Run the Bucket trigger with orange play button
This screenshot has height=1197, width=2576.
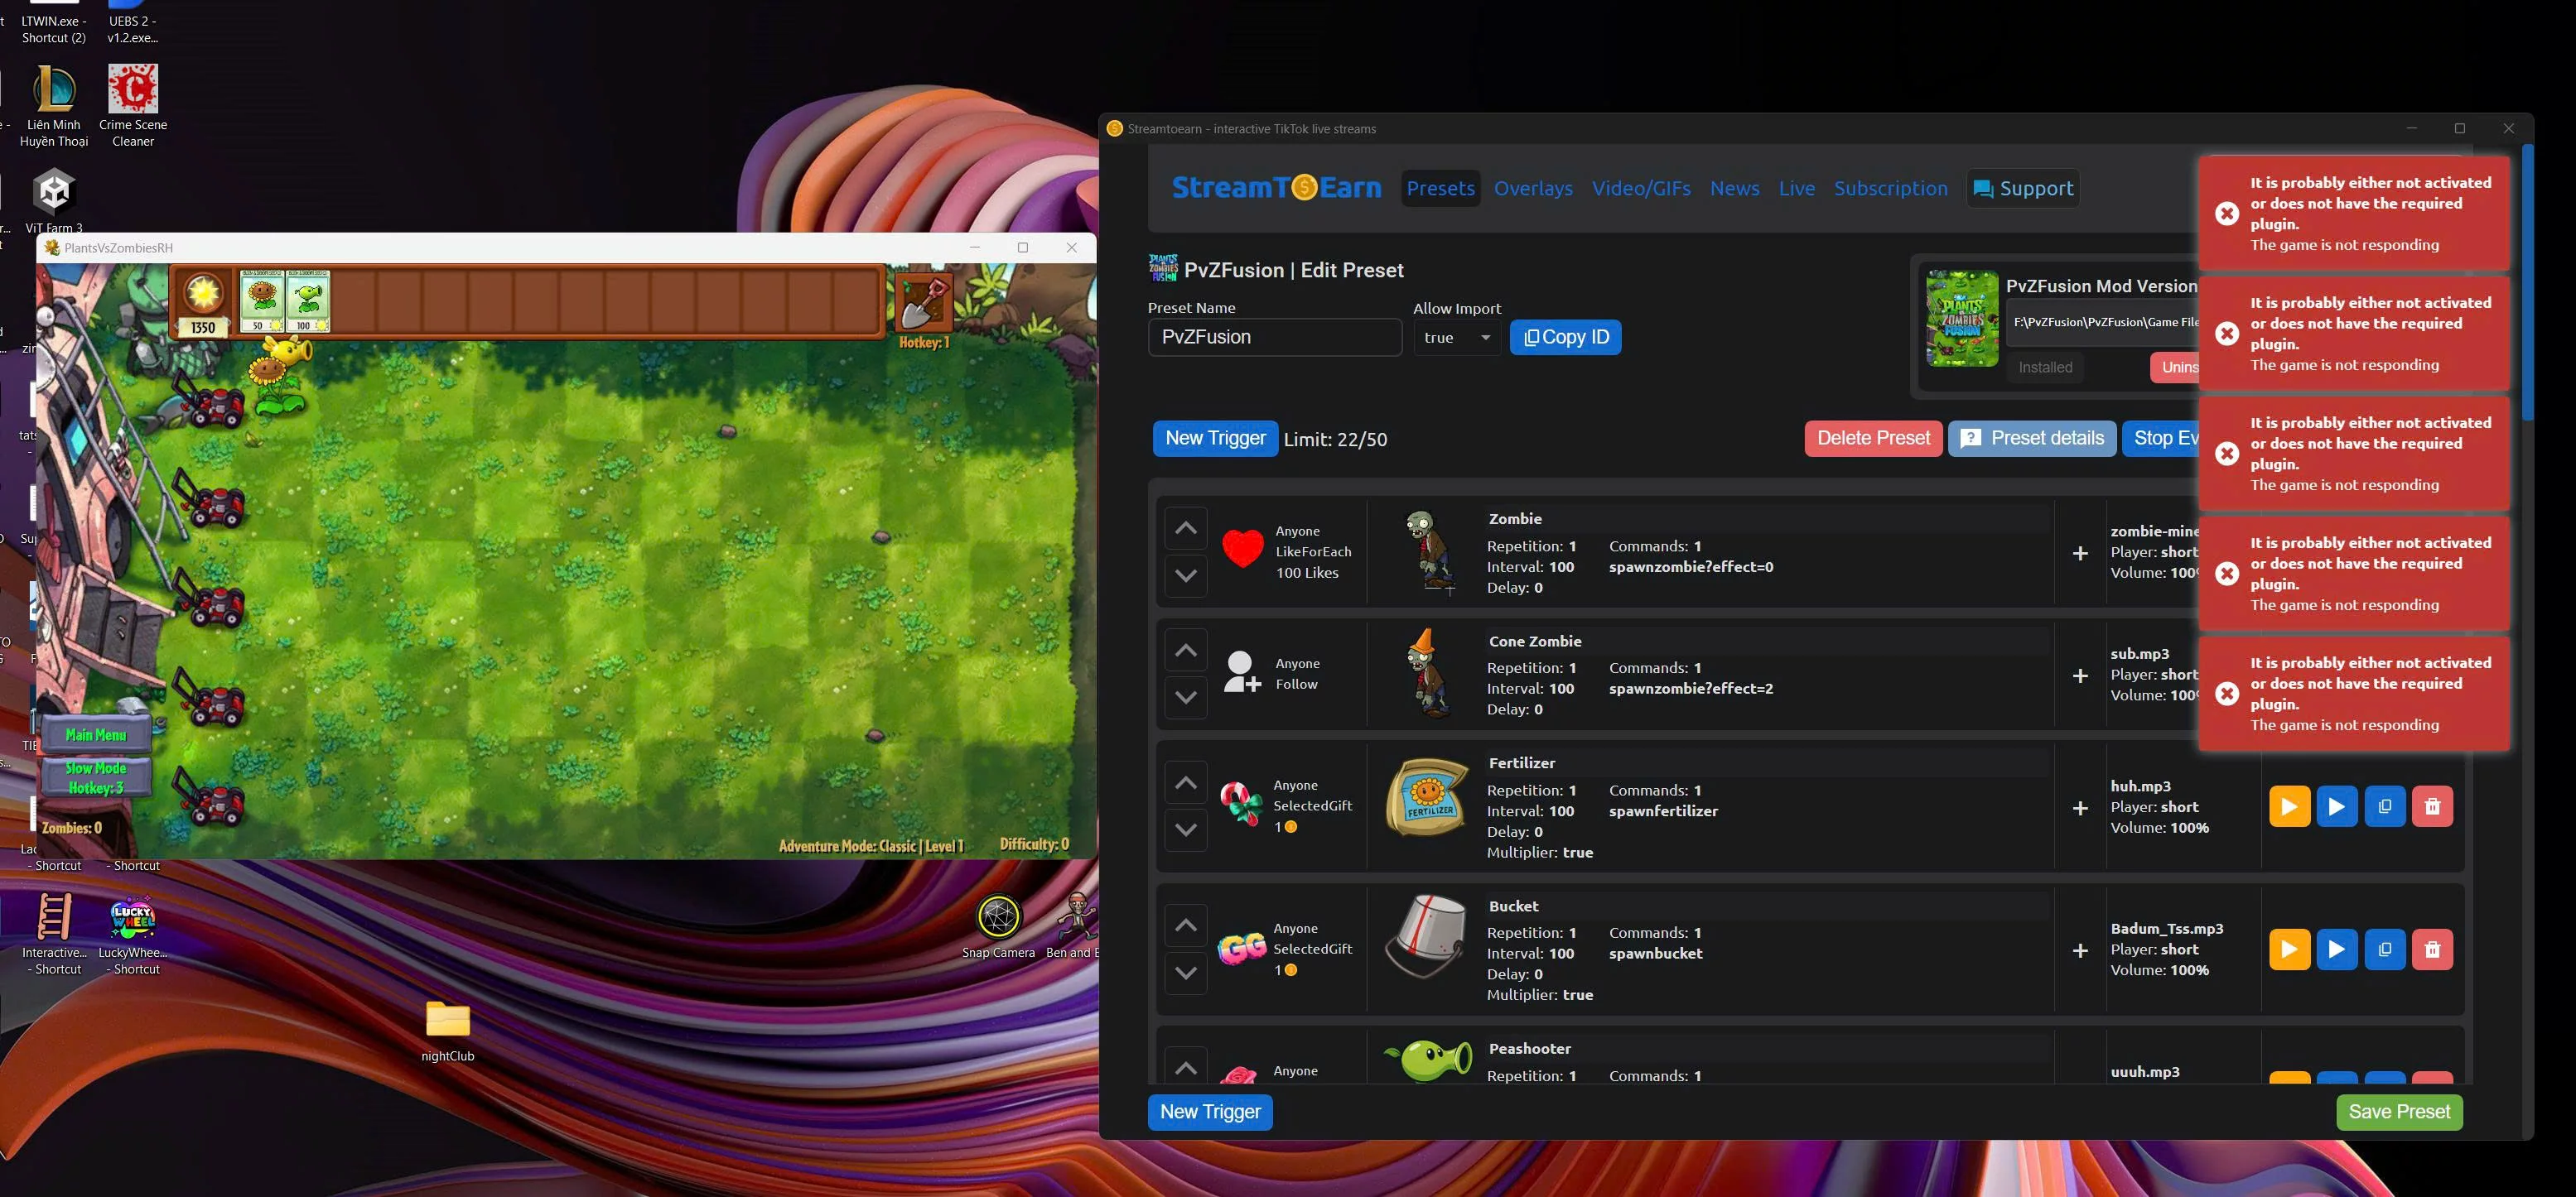pos(2289,949)
